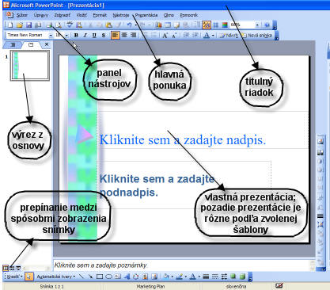Click the Undo arrow icon
Viewport: 330px width, 290px height.
coord(129,25)
